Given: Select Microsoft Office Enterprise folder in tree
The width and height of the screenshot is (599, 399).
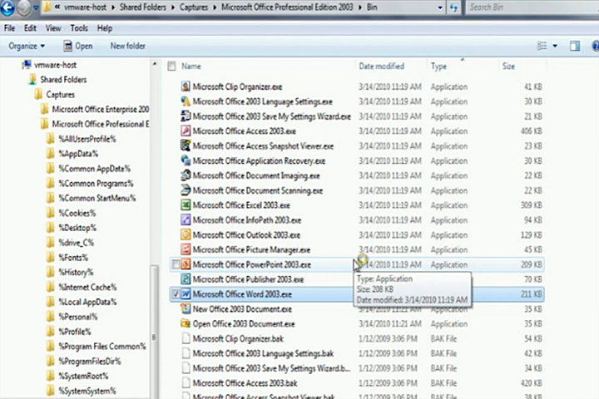Looking at the screenshot, I should click(x=100, y=109).
